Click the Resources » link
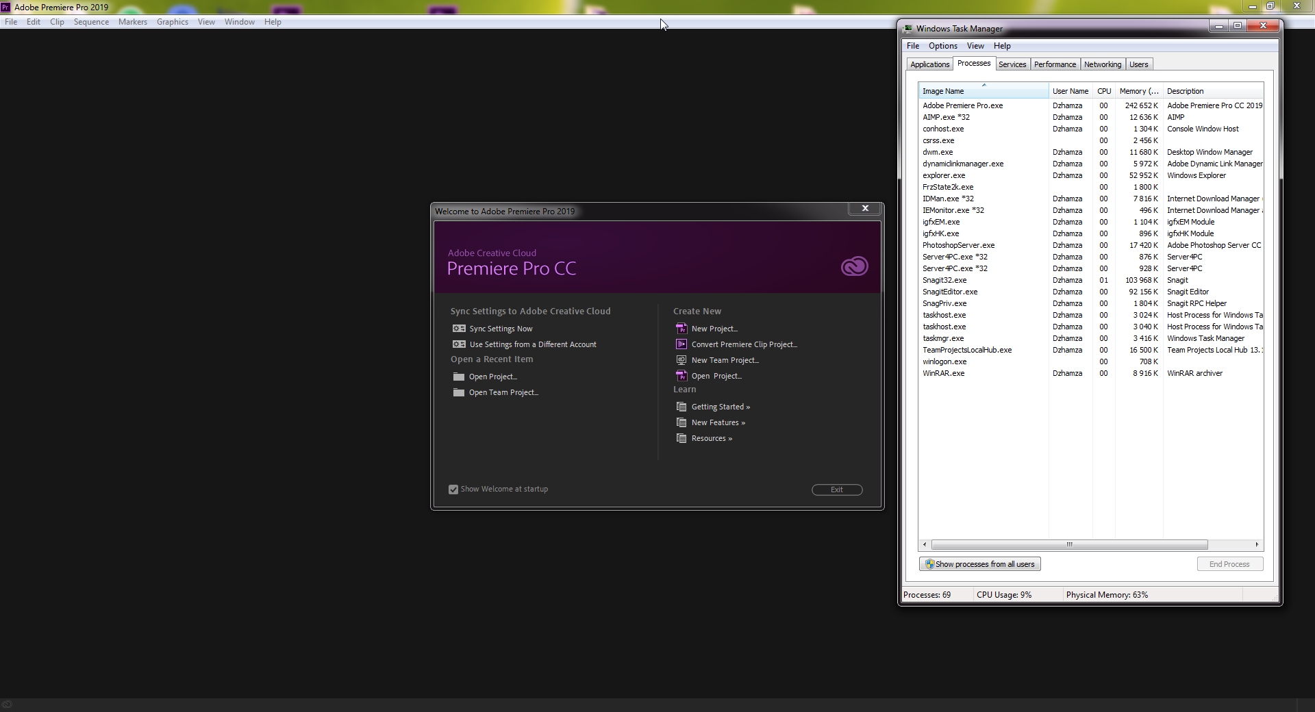This screenshot has height=712, width=1315. (x=712, y=438)
